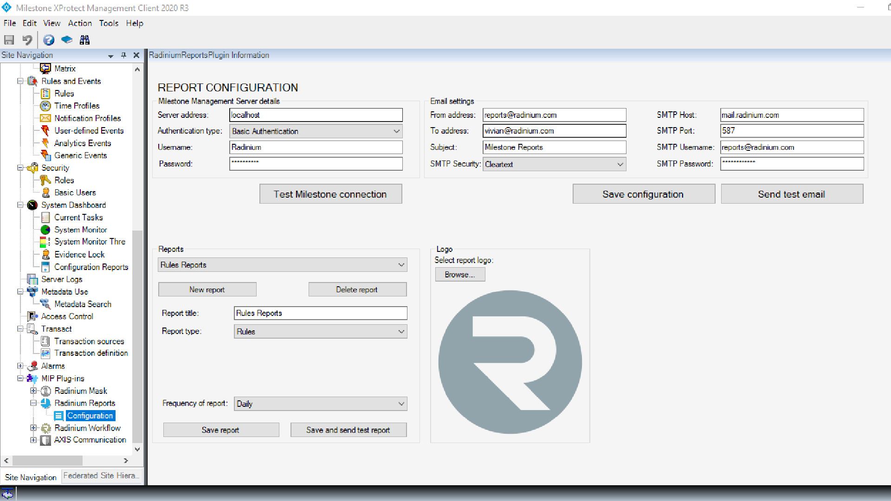This screenshot has width=891, height=501.
Task: Click the SMTP Port field
Action: tap(792, 131)
